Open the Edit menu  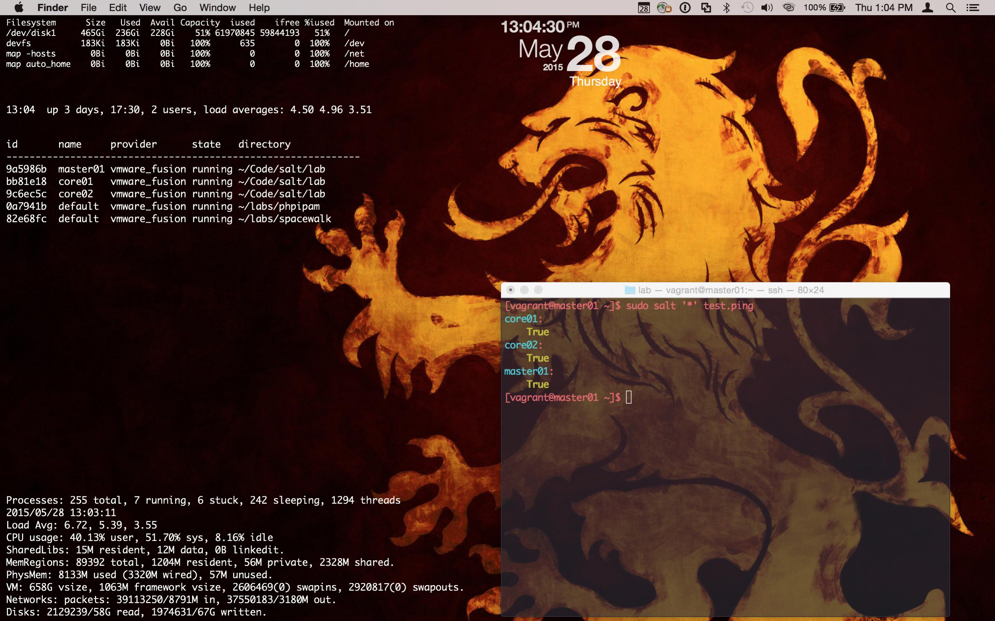[x=118, y=7]
